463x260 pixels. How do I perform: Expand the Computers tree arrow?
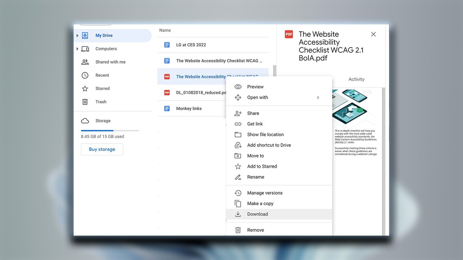coord(77,49)
